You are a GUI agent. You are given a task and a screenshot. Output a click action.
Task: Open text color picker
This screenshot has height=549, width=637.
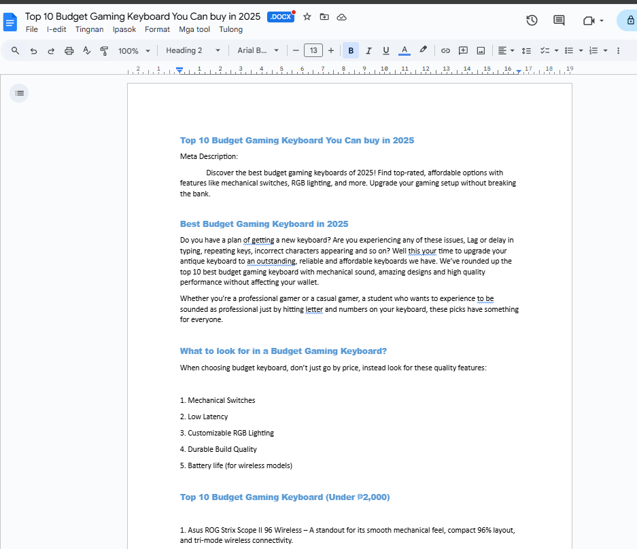(404, 50)
